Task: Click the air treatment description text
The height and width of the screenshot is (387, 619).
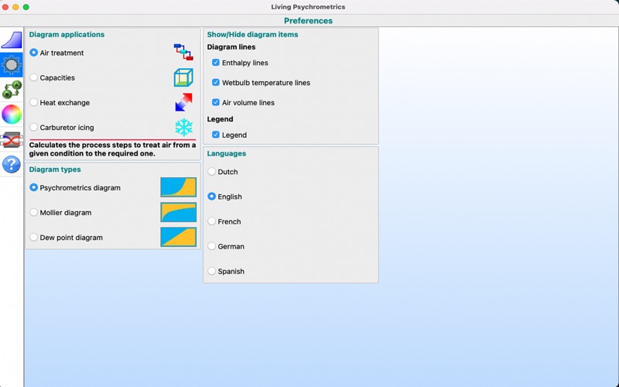Action: (112, 149)
